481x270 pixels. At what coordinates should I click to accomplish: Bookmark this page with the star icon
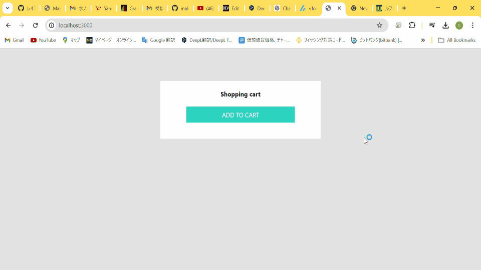click(x=379, y=25)
